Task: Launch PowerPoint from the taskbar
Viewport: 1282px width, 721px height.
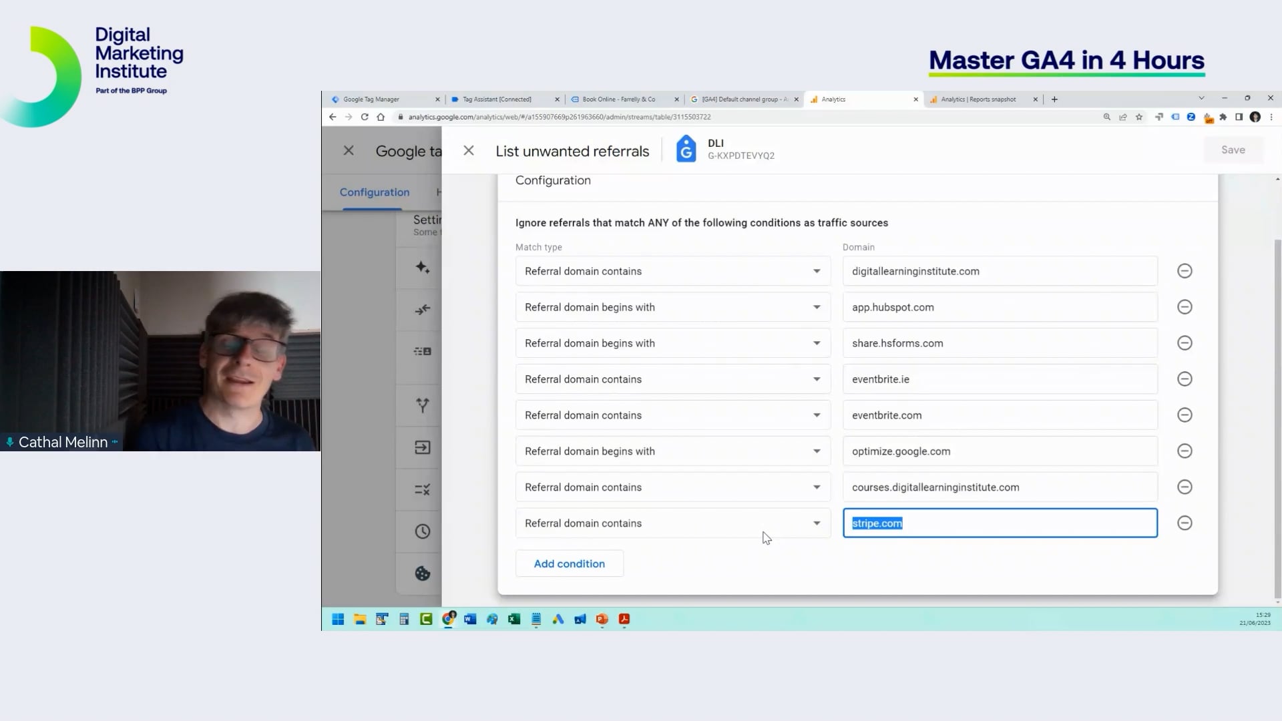Action: click(x=602, y=620)
